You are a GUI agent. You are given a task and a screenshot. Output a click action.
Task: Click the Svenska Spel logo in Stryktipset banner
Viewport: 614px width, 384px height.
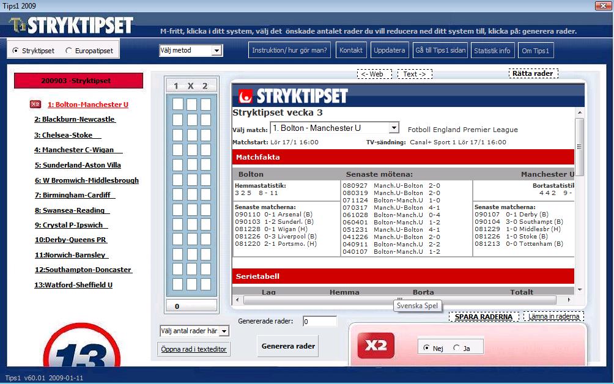(x=245, y=96)
